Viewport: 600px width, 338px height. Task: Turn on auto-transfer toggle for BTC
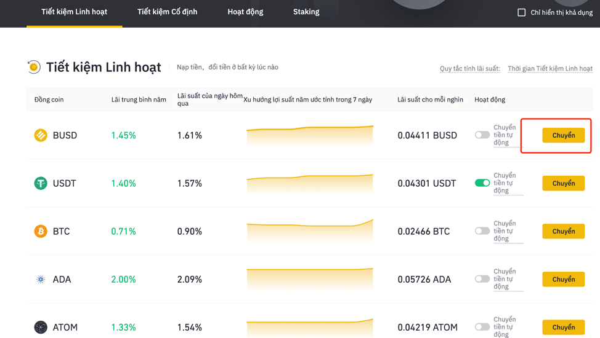point(482,230)
